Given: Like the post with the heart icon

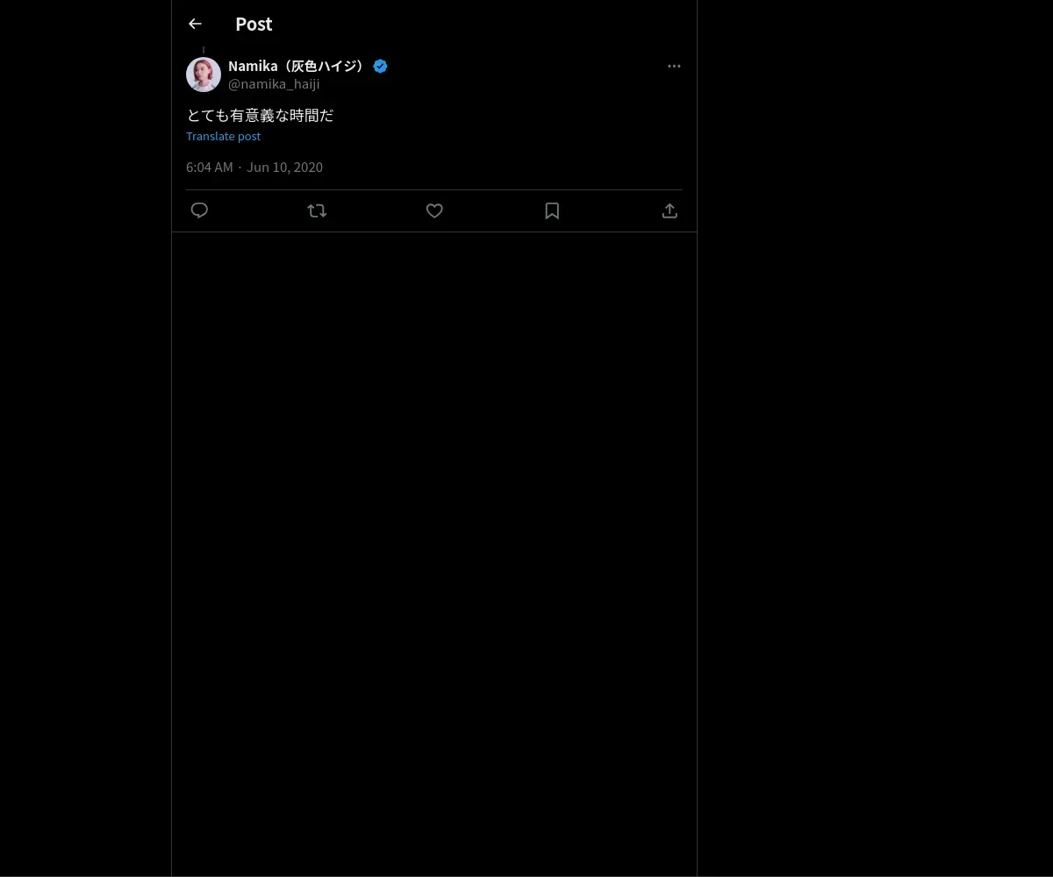Looking at the screenshot, I should coord(434,210).
